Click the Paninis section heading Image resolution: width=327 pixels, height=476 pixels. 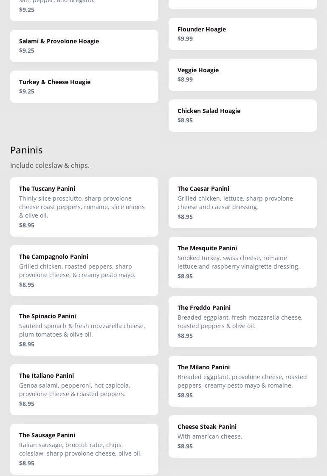pos(26,150)
